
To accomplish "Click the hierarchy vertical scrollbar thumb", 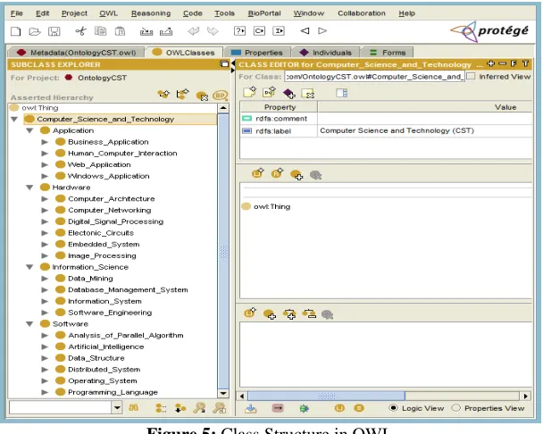I will click(x=223, y=252).
